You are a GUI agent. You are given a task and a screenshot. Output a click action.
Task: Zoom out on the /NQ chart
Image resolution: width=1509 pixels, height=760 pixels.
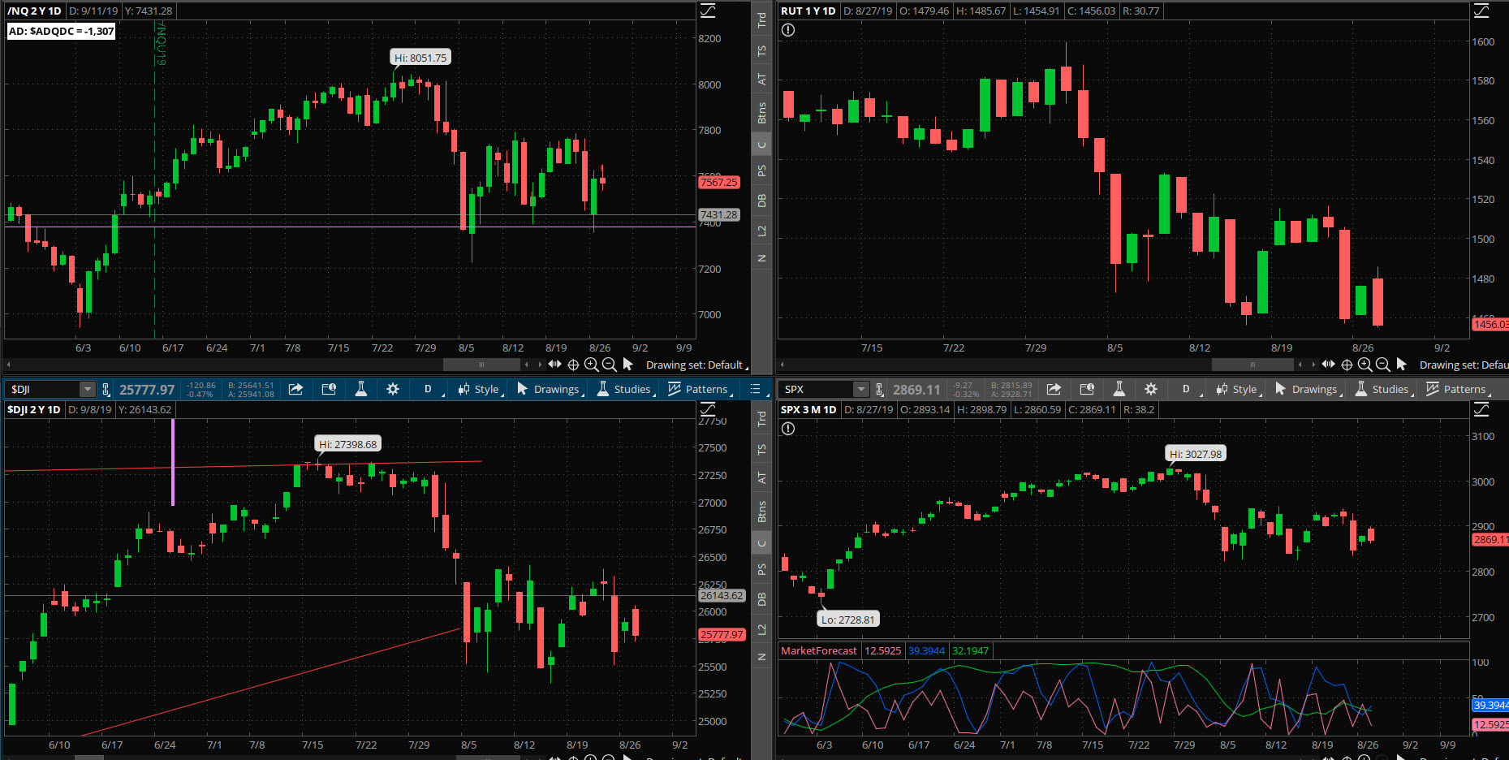609,365
